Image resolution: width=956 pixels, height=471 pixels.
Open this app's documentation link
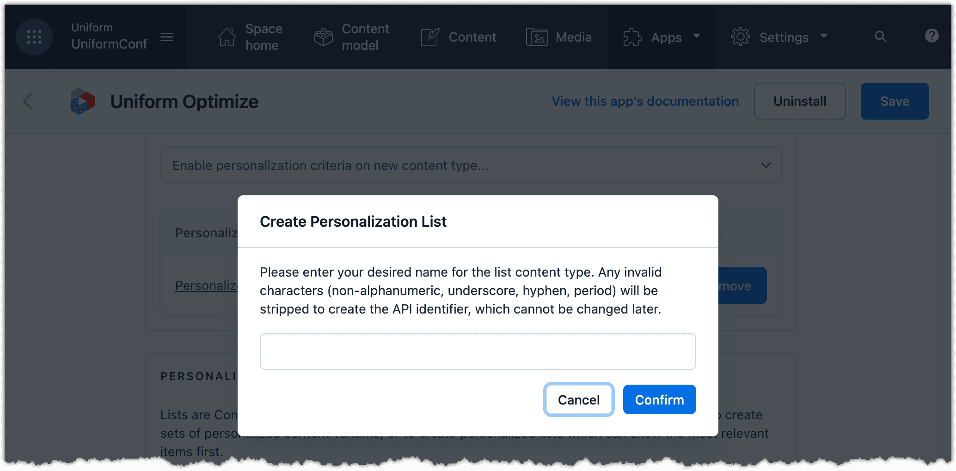click(x=645, y=101)
